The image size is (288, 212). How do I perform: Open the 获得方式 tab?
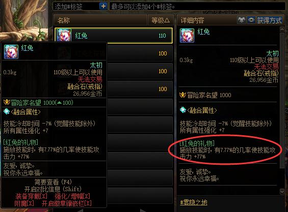click(x=269, y=20)
